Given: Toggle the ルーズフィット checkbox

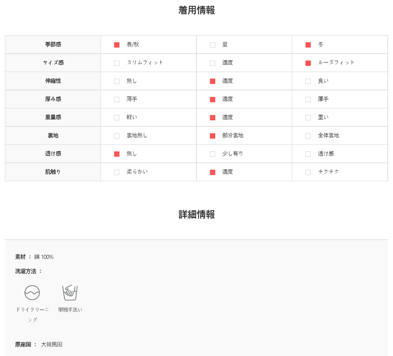Looking at the screenshot, I should (308, 63).
